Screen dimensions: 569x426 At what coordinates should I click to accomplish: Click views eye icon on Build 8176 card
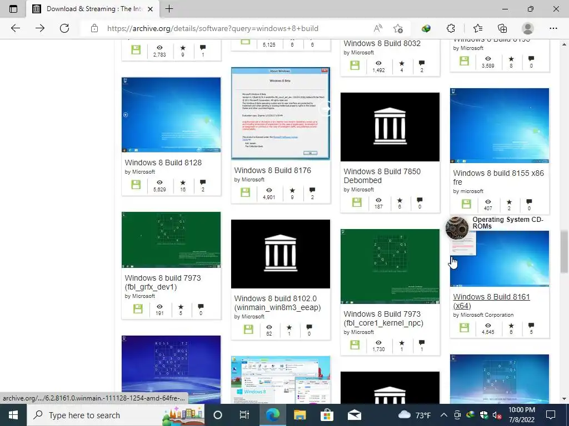pyautogui.click(x=269, y=190)
